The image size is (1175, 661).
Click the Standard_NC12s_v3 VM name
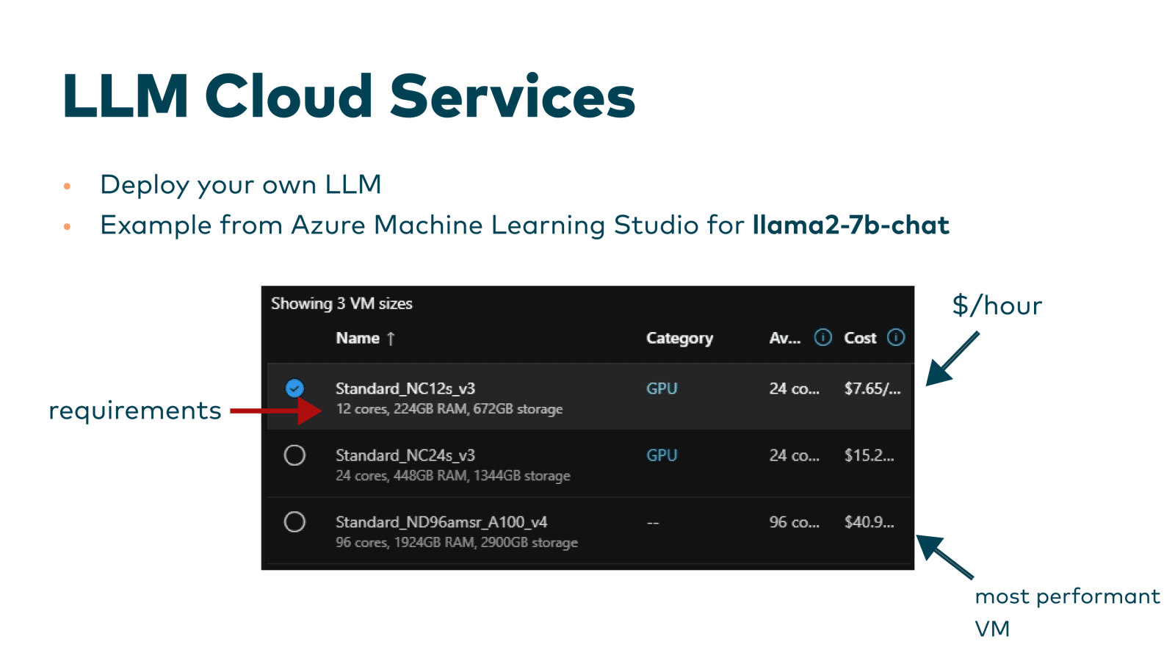click(405, 389)
